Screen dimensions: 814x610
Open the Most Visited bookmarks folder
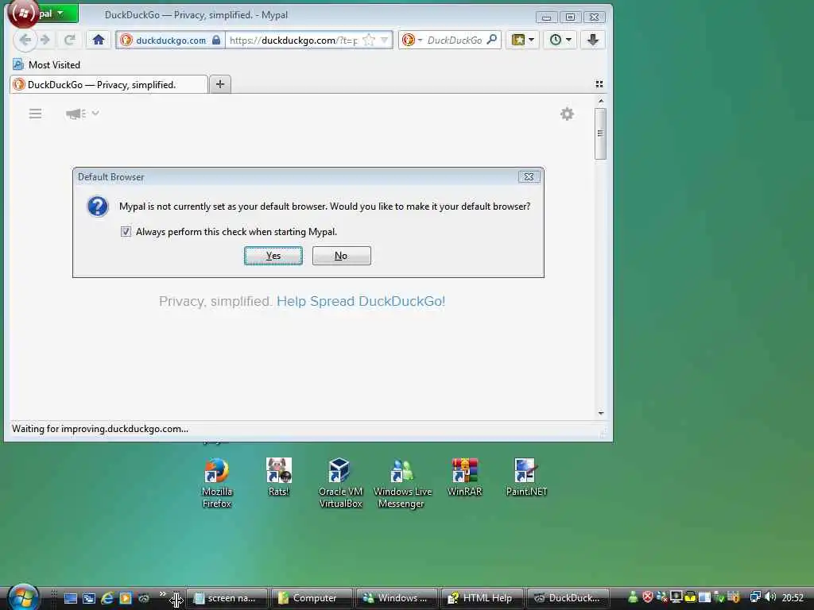(46, 65)
